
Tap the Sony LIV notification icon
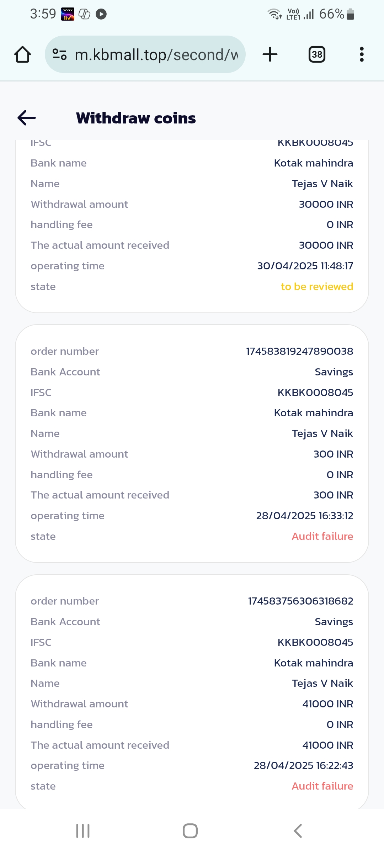click(x=68, y=14)
